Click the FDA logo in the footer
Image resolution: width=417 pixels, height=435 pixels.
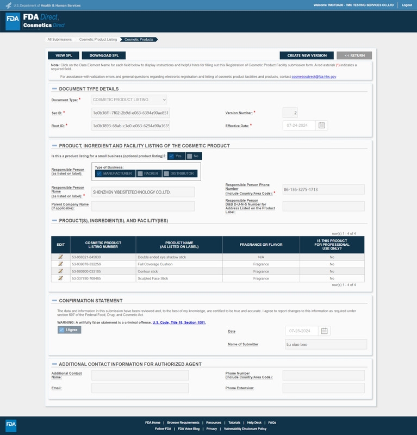point(11,425)
